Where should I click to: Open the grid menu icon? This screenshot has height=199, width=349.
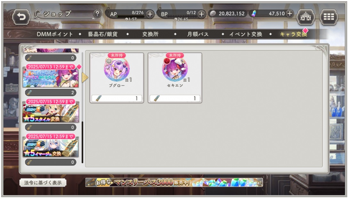pos(329,17)
